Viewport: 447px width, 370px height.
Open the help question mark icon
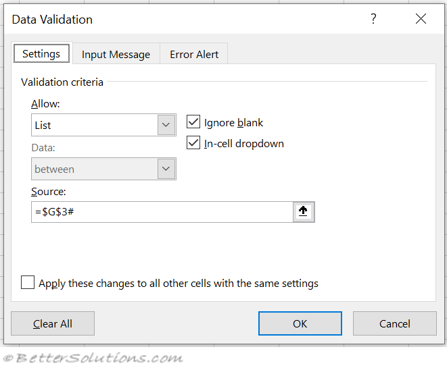coord(373,19)
